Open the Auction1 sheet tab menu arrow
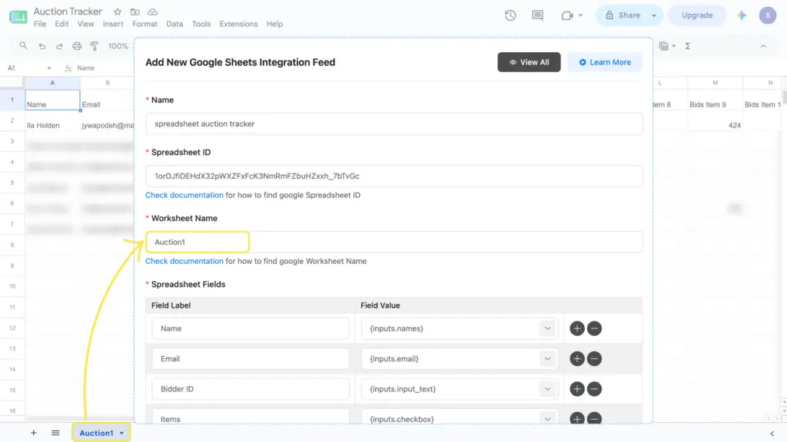Image resolution: width=787 pixels, height=442 pixels. [121, 433]
